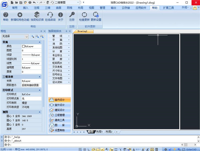Collapse the 打印样式 section
This screenshot has height=151, width=200.
(x=40, y=90)
